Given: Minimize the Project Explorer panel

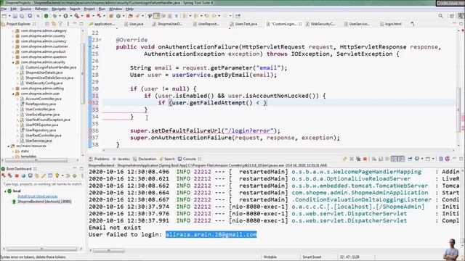Looking at the screenshot, I should click(x=75, y=24).
